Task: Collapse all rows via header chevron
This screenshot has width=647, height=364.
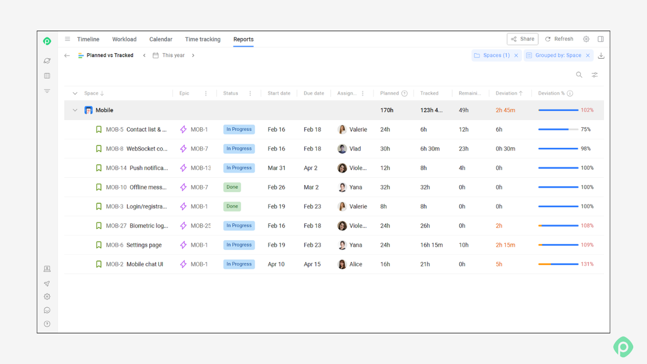Action: (75, 94)
